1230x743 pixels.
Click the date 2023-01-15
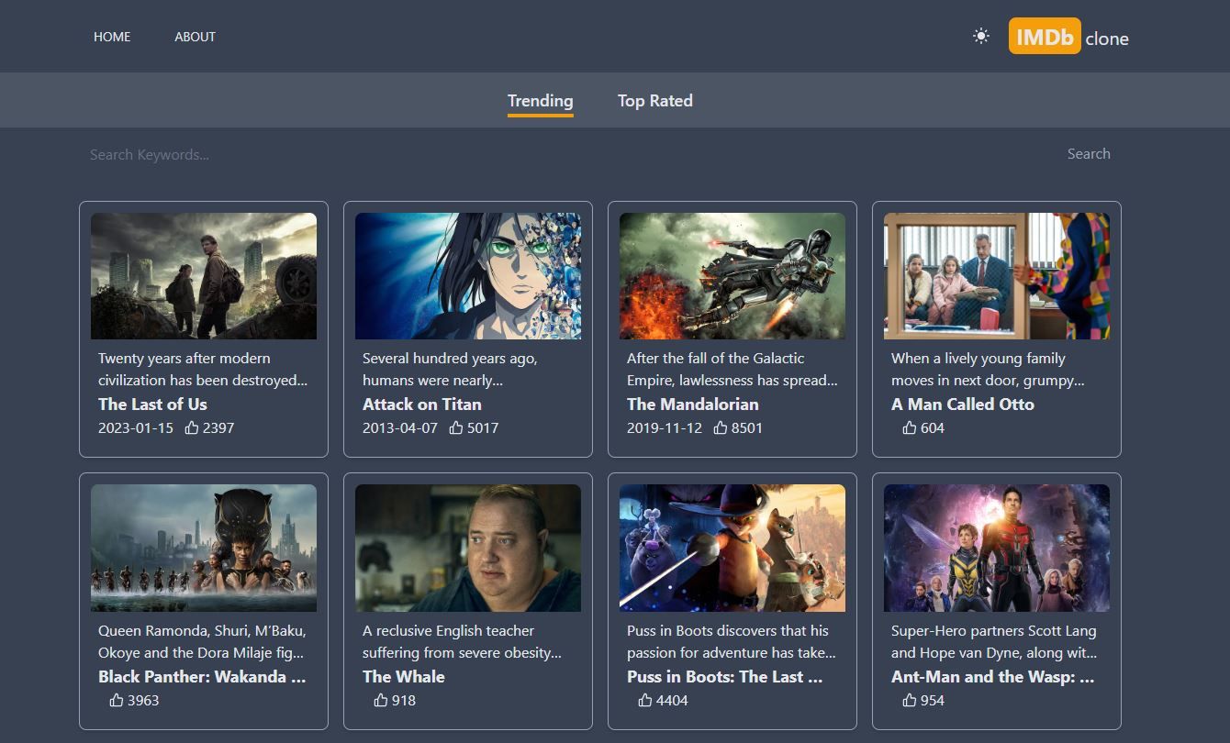pyautogui.click(x=136, y=427)
